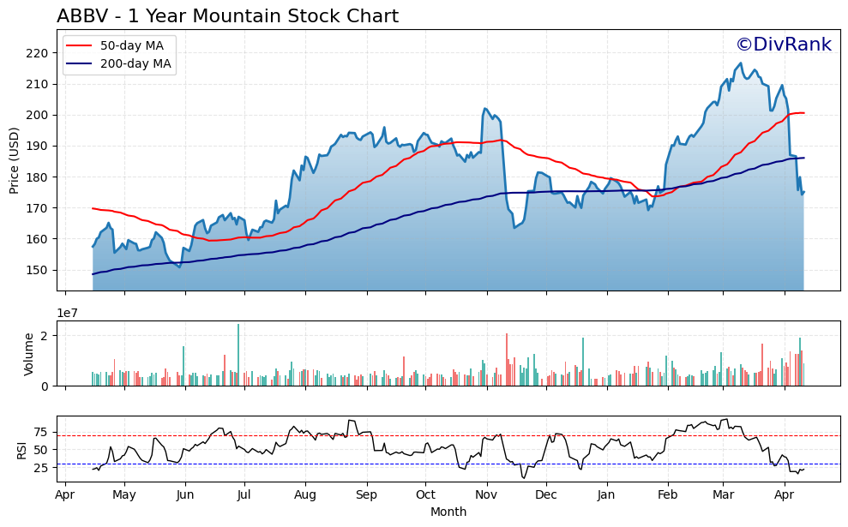Click the "Jan" month label
Viewport: 848px width, 527px height.
[x=607, y=495]
